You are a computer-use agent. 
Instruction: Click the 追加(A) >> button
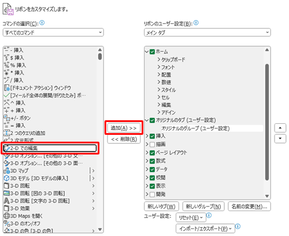(x=124, y=128)
